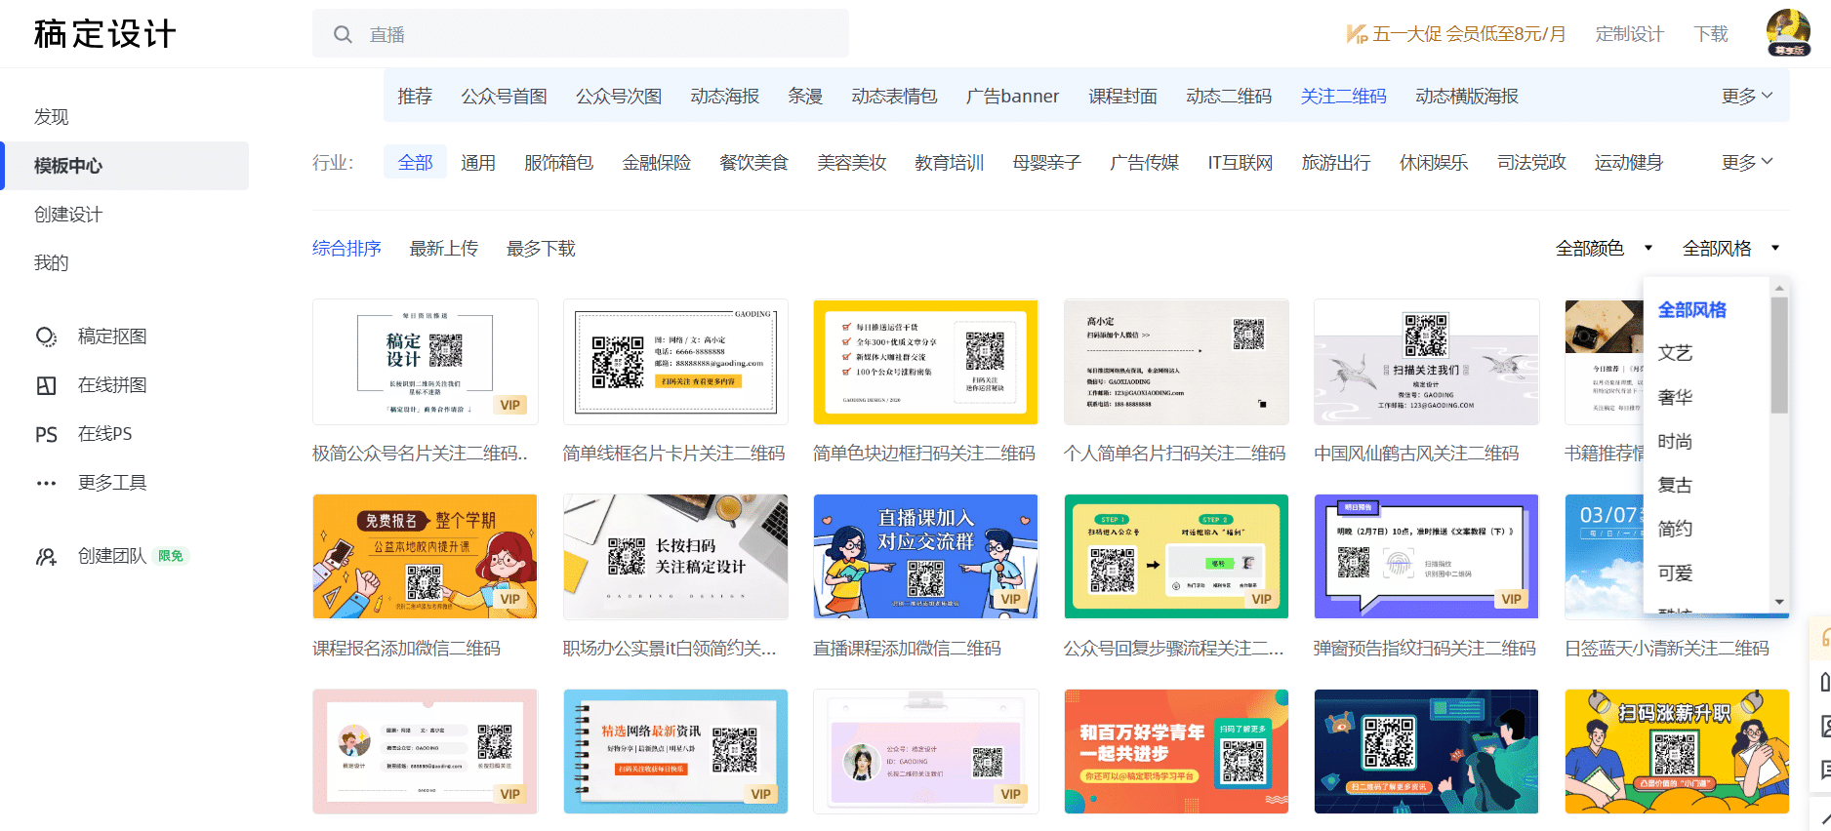This screenshot has height=831, width=1831.
Task: Open the 全部颜色 filter dropdown
Action: 1604,248
